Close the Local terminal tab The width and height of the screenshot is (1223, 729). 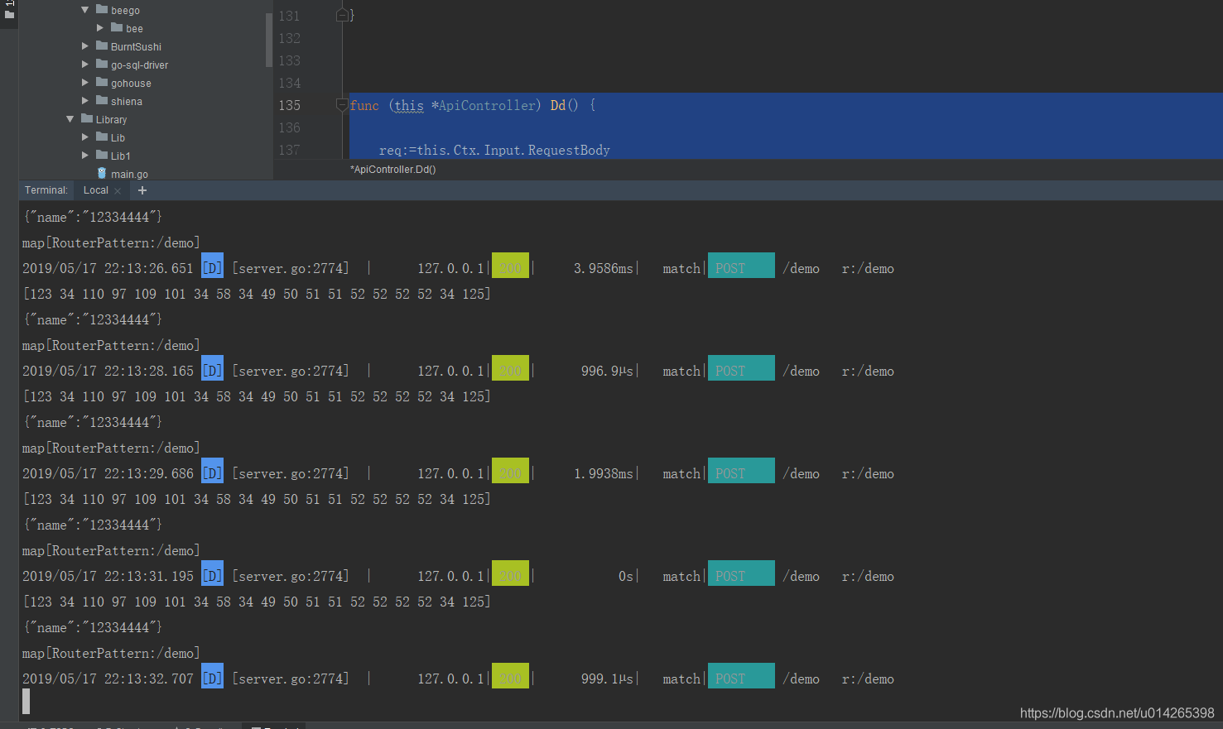(x=118, y=191)
